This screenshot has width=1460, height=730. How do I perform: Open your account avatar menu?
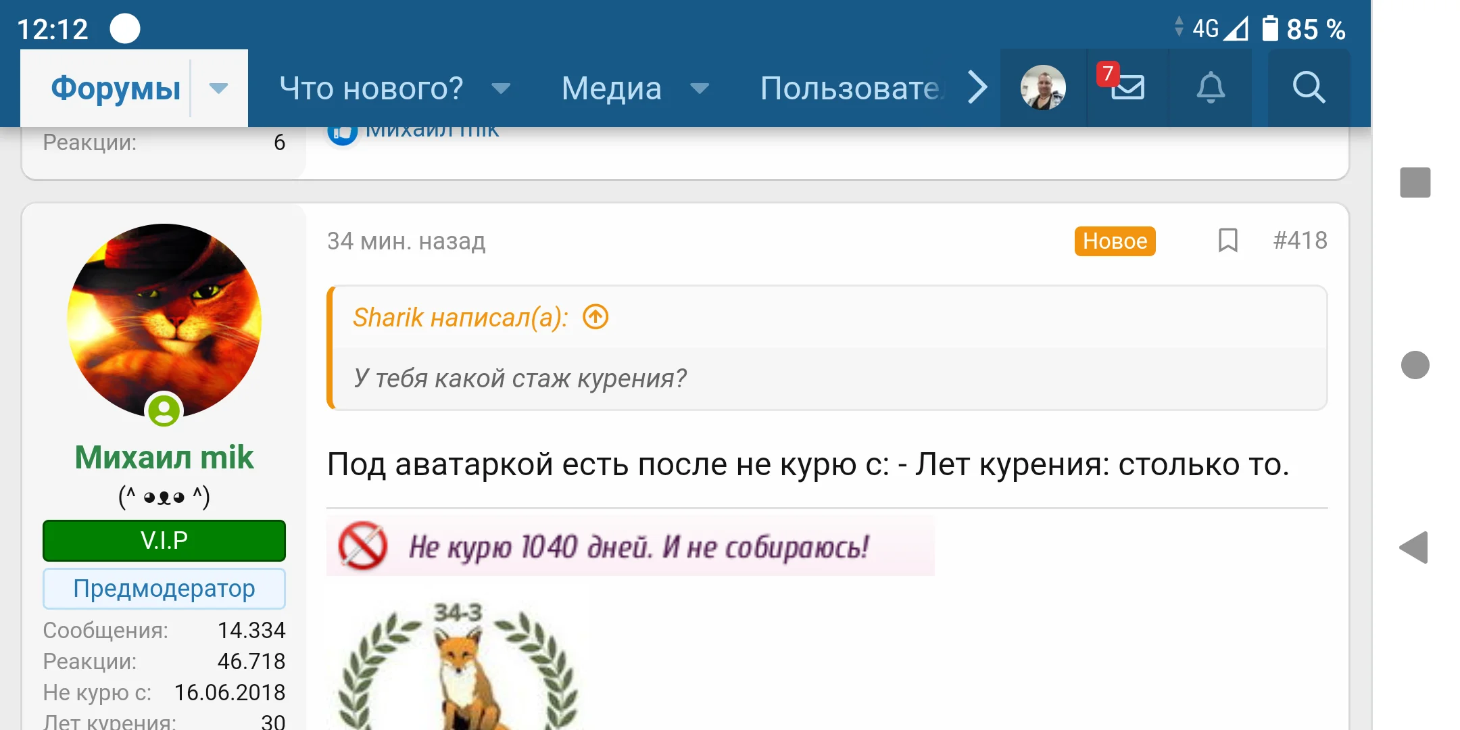tap(1042, 88)
